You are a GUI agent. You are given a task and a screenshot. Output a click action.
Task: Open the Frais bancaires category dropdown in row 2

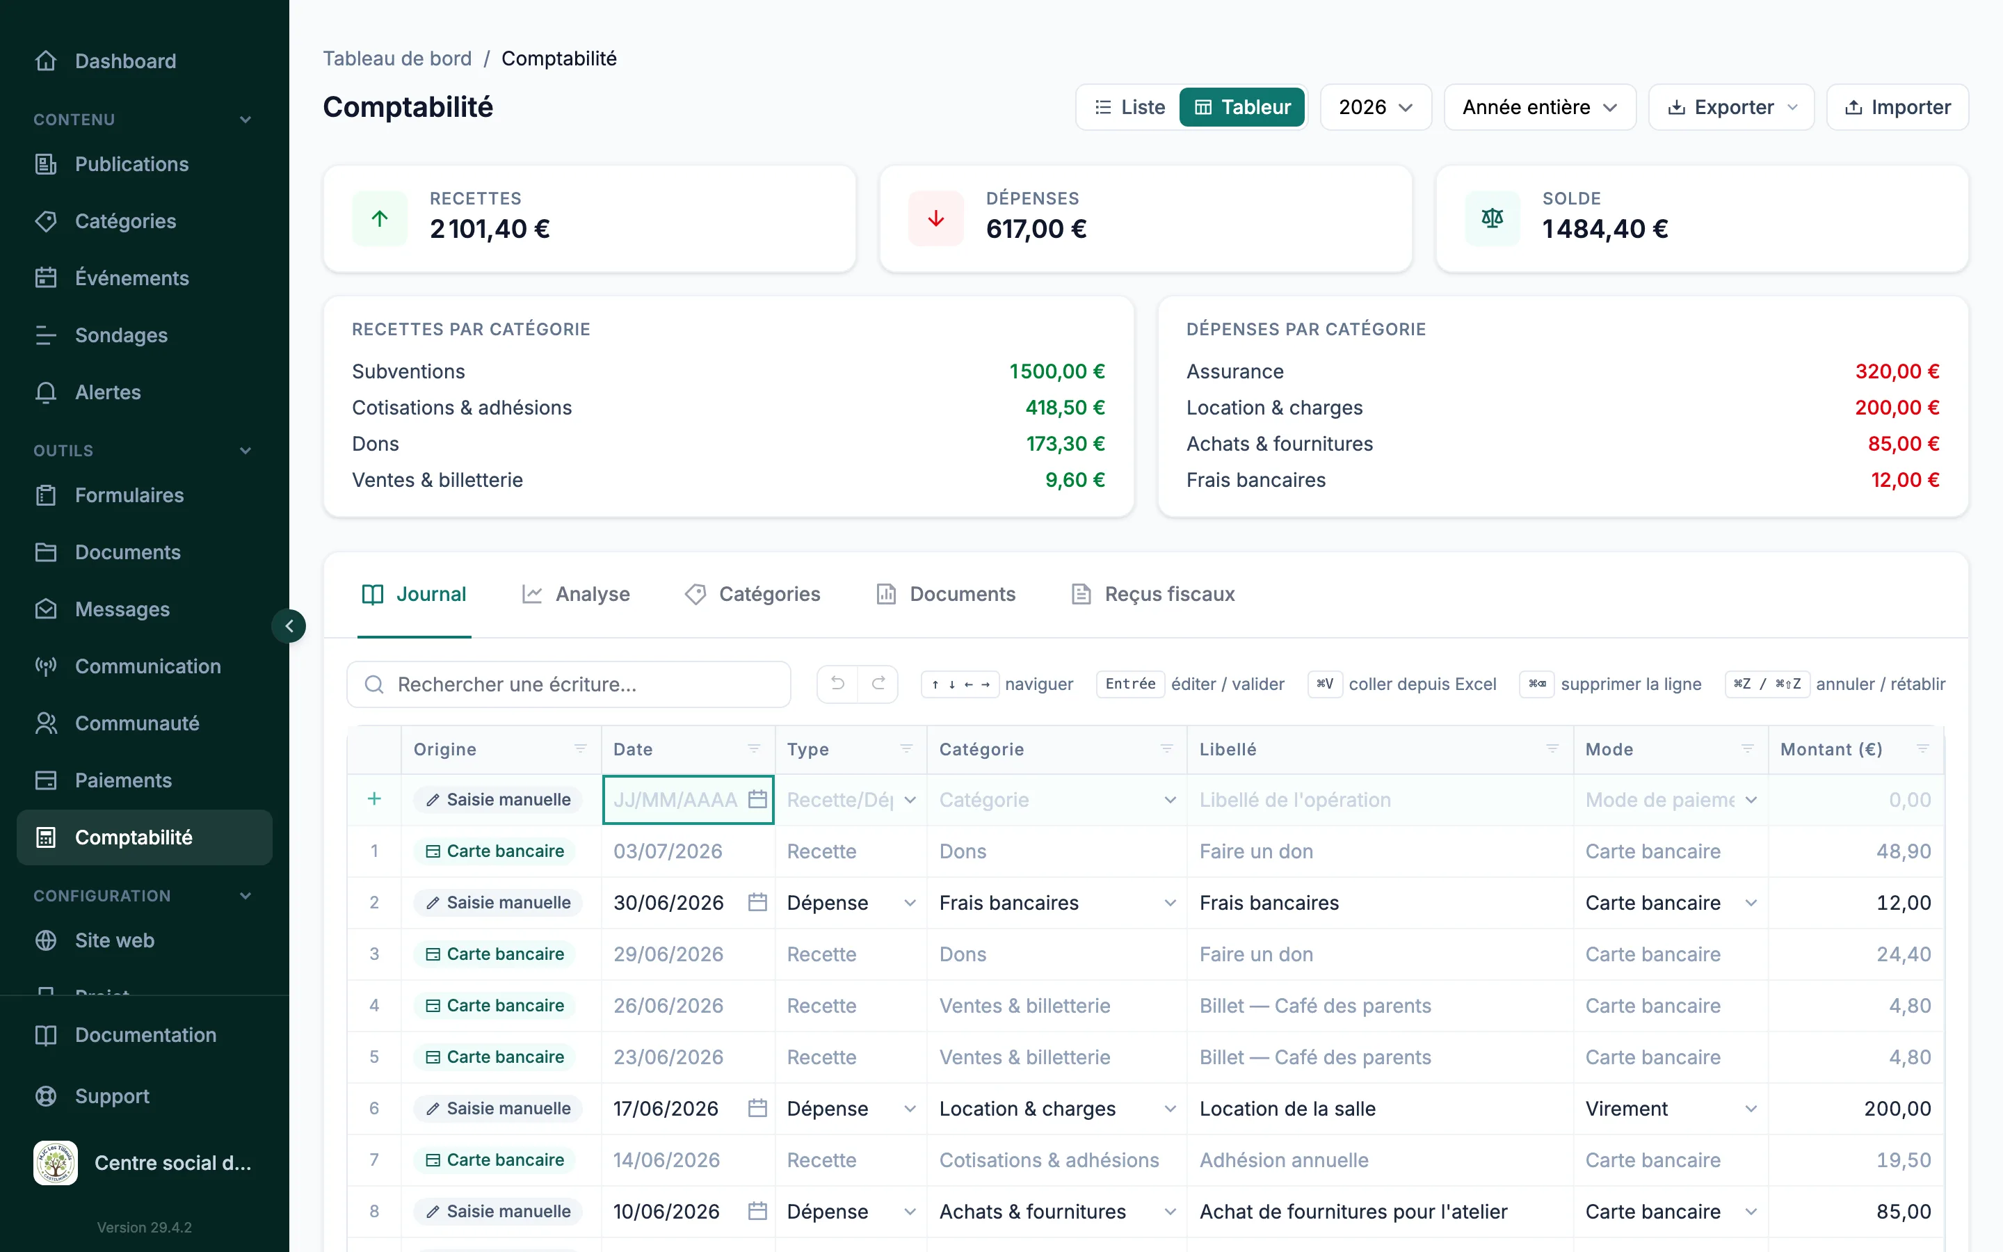click(1057, 903)
